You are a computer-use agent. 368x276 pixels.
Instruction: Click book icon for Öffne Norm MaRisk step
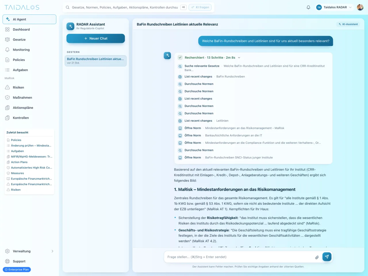point(180,128)
